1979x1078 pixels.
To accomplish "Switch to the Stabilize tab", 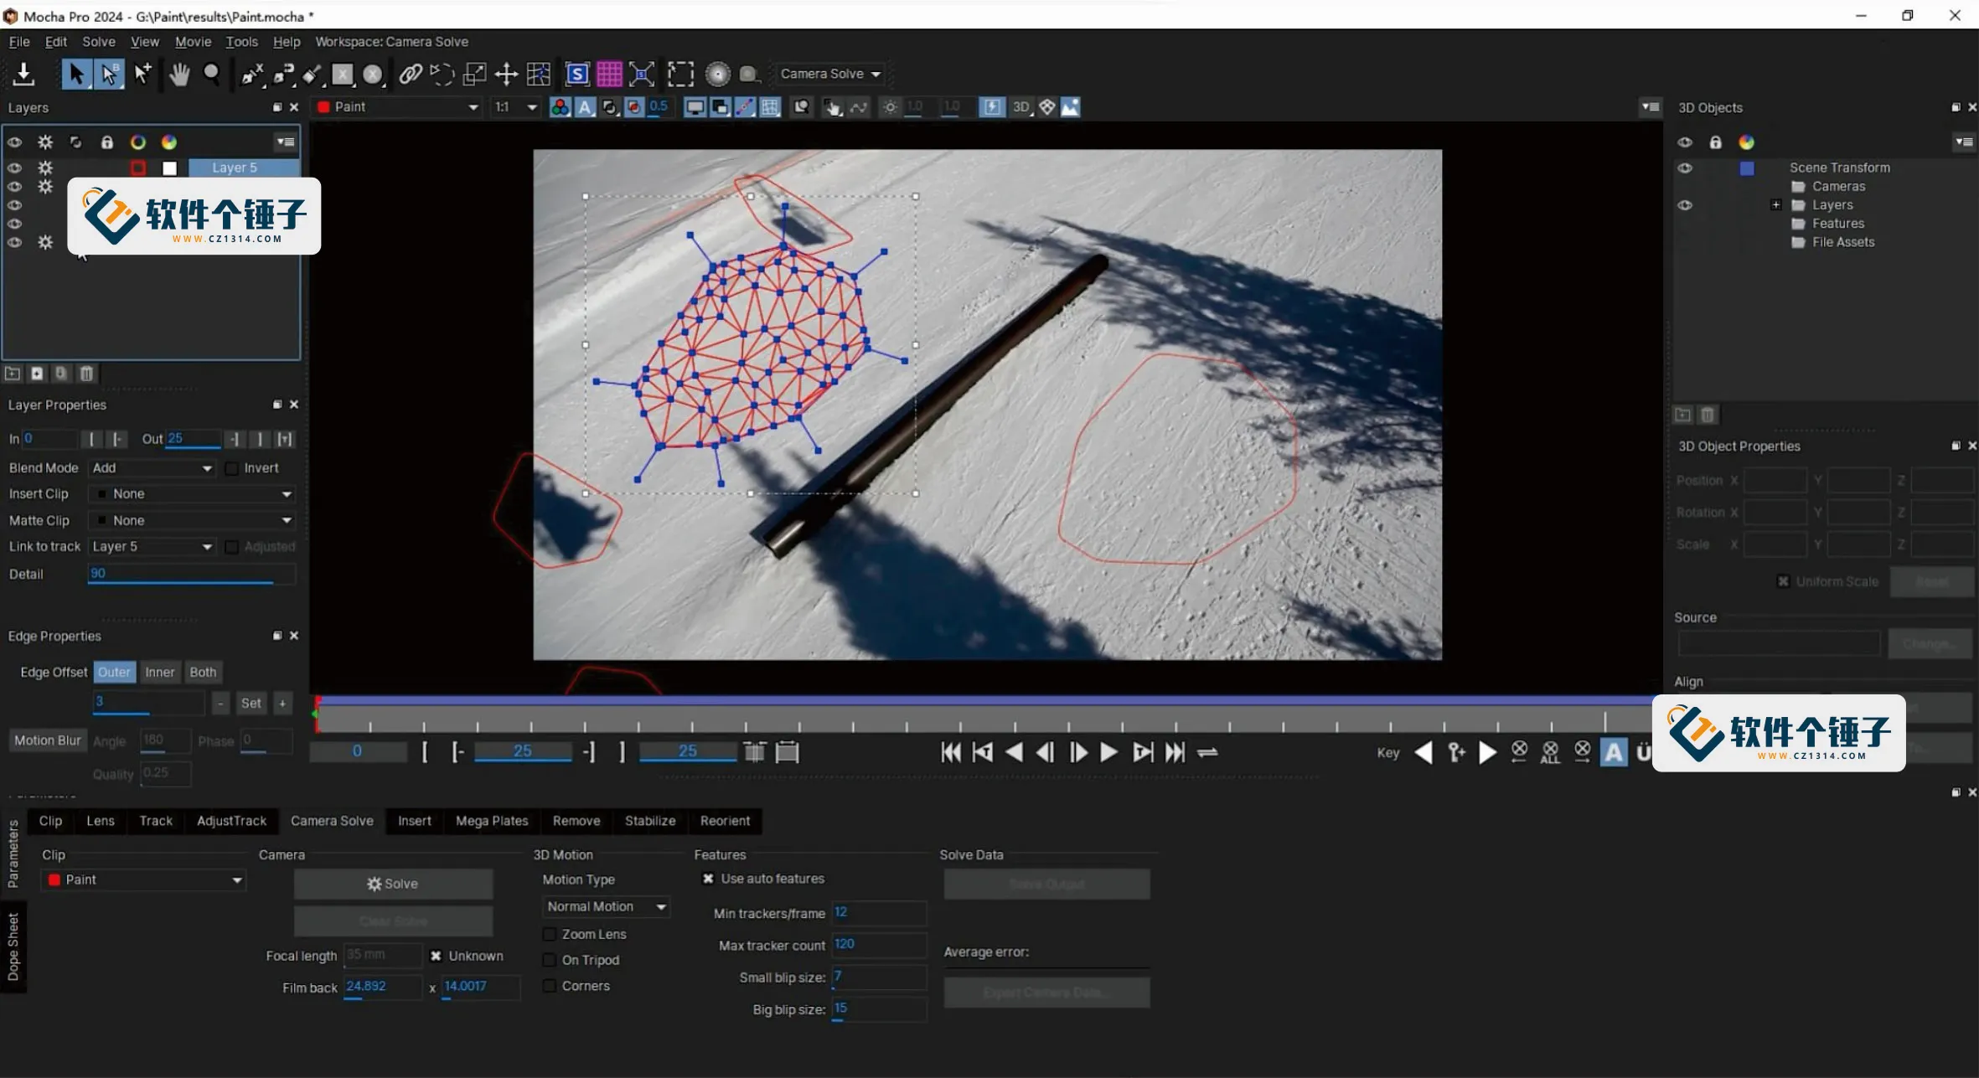I will click(x=649, y=821).
